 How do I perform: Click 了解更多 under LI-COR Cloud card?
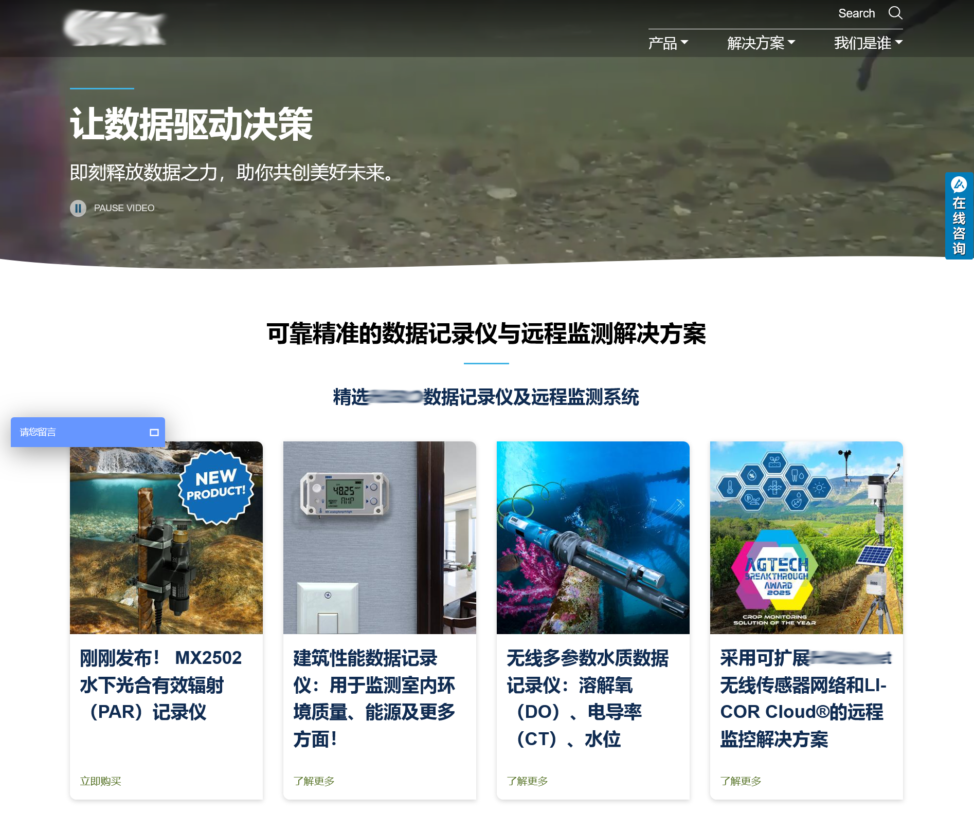click(x=741, y=781)
